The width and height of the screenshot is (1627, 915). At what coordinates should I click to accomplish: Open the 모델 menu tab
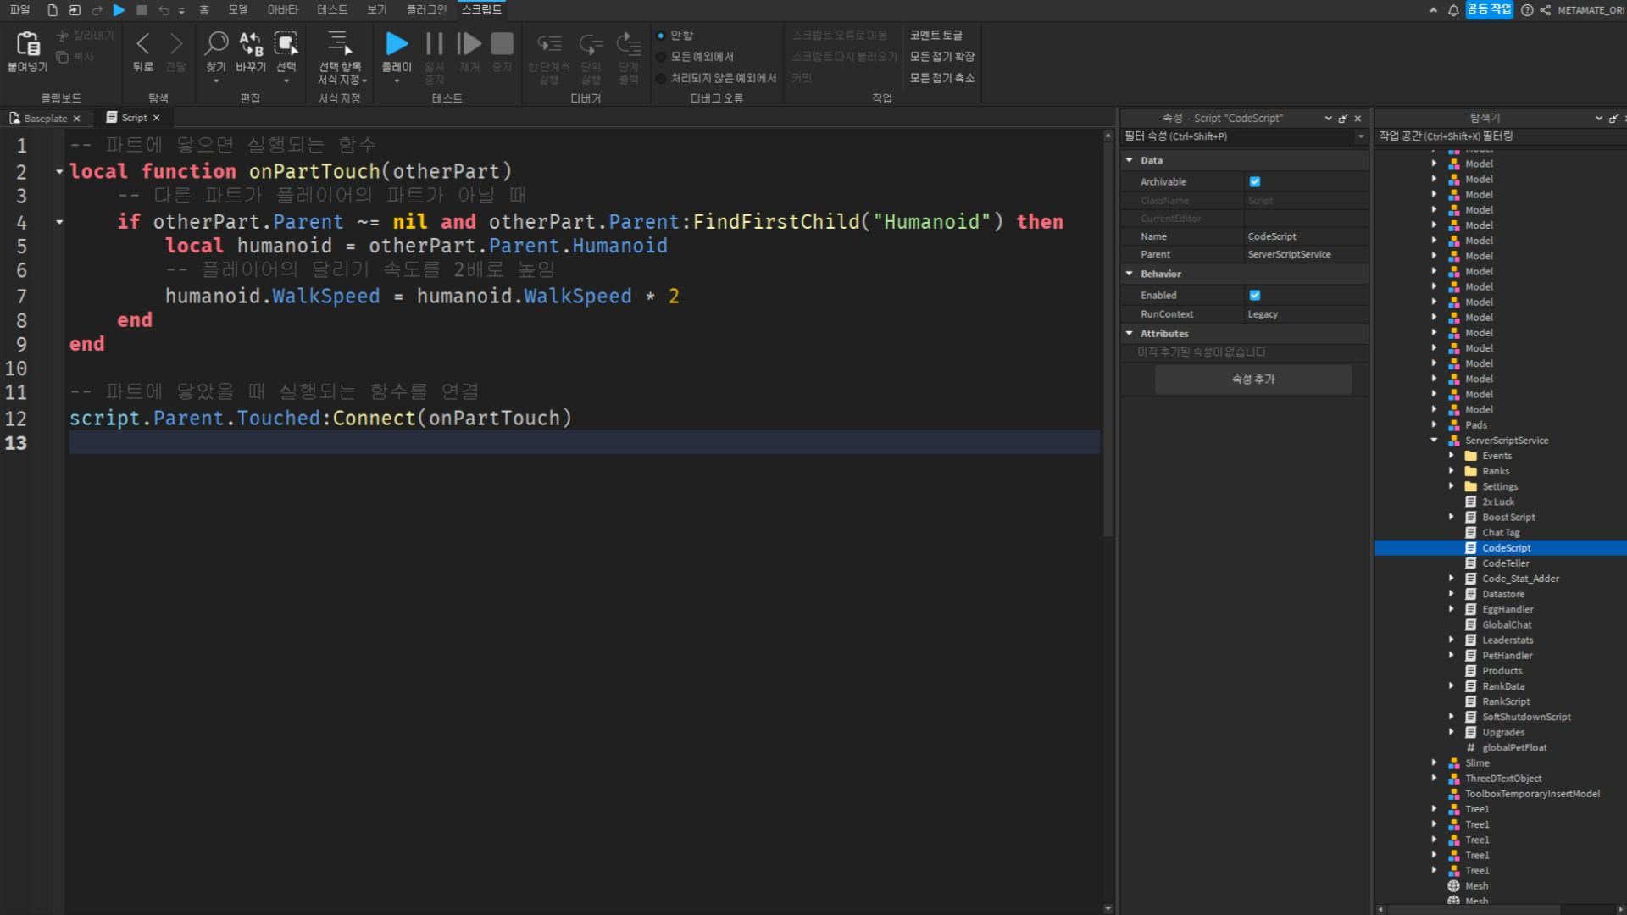(238, 9)
